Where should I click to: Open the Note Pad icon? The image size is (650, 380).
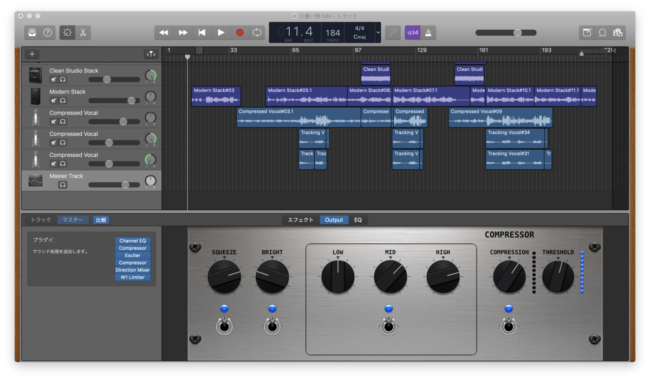[587, 32]
